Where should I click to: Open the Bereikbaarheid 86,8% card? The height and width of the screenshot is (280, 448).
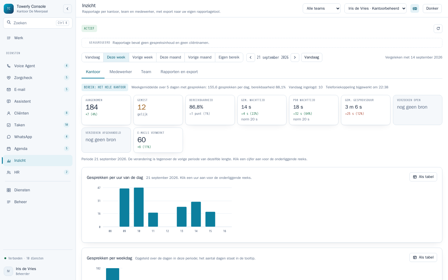point(210,110)
